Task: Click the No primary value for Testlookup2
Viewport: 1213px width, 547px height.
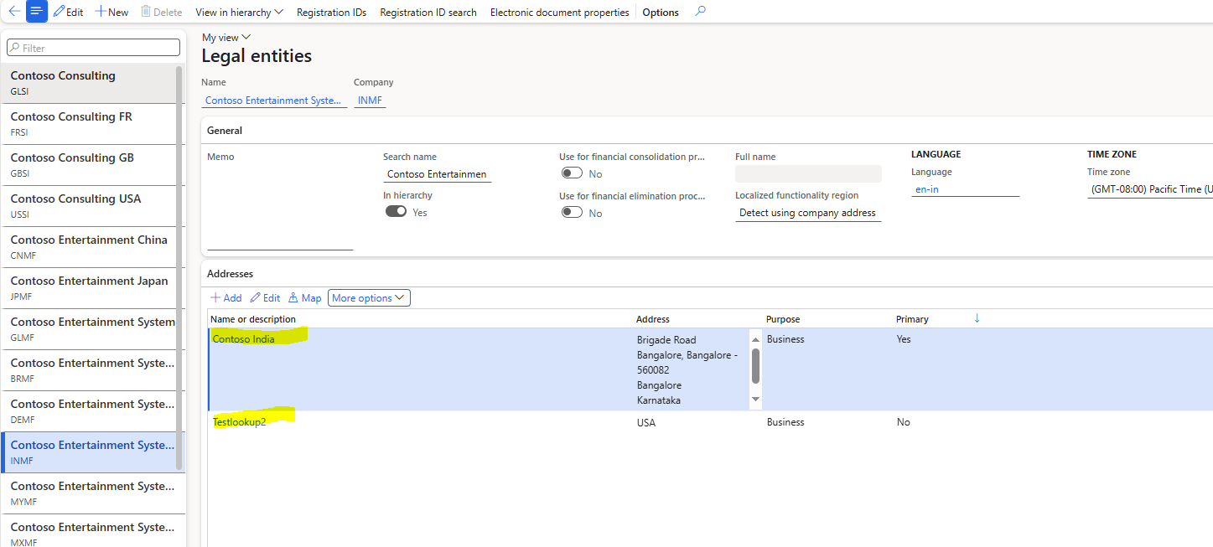Action: (x=903, y=422)
